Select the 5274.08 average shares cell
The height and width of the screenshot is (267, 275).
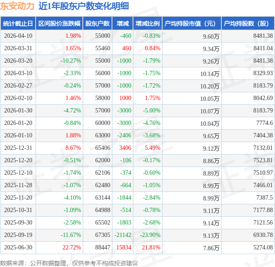pos(263,248)
